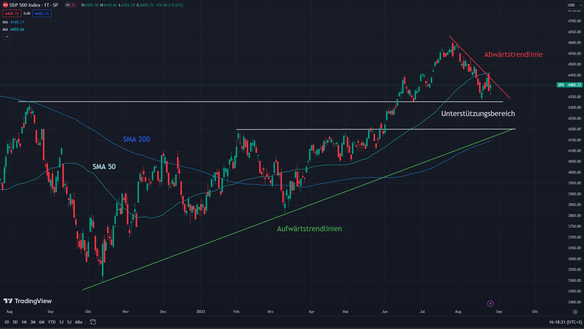
Task: Open chart scale settings gear icon
Action: pos(575,312)
